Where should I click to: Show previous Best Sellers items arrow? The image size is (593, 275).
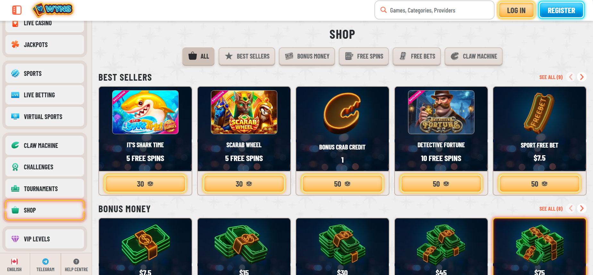coord(571,77)
